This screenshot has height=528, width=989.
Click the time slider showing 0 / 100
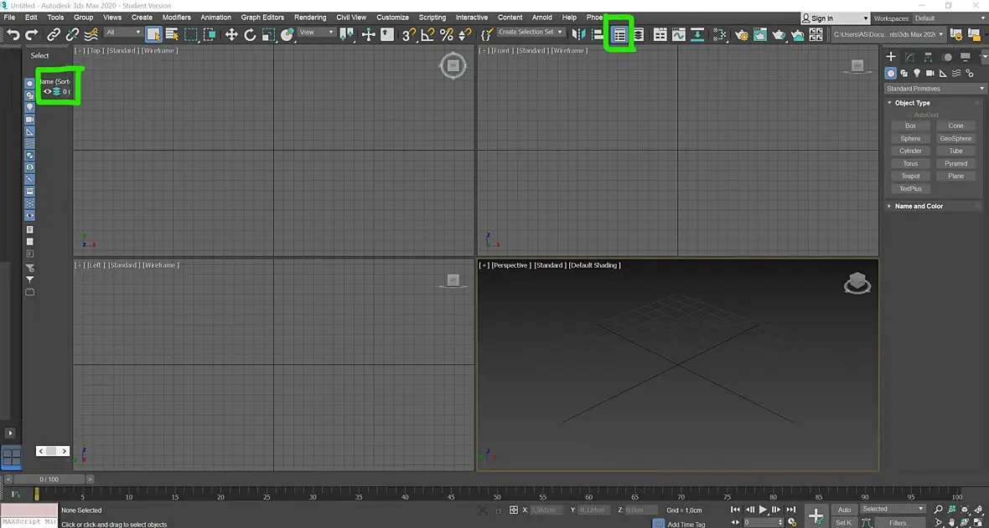pos(49,479)
